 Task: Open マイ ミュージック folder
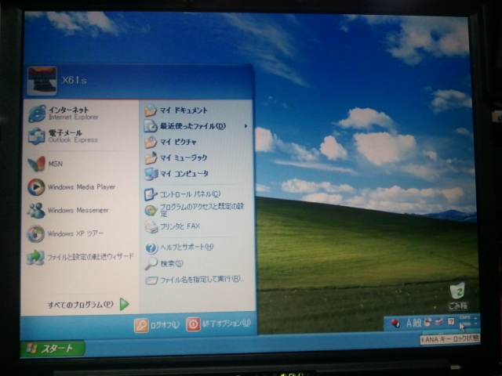coord(175,157)
